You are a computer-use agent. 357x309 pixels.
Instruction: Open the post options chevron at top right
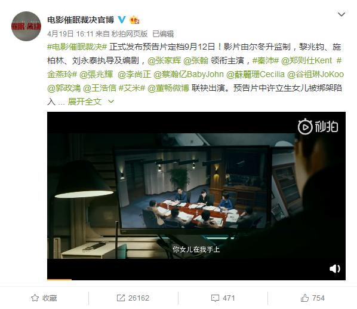coord(341,14)
